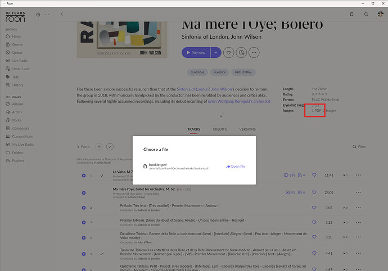388x271 pixels.
Task: Open Folders in My Library
Action: tap(15, 153)
